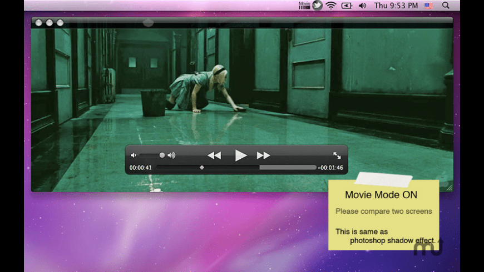Open the battery charging status menu
This screenshot has width=484, height=272.
347,6
